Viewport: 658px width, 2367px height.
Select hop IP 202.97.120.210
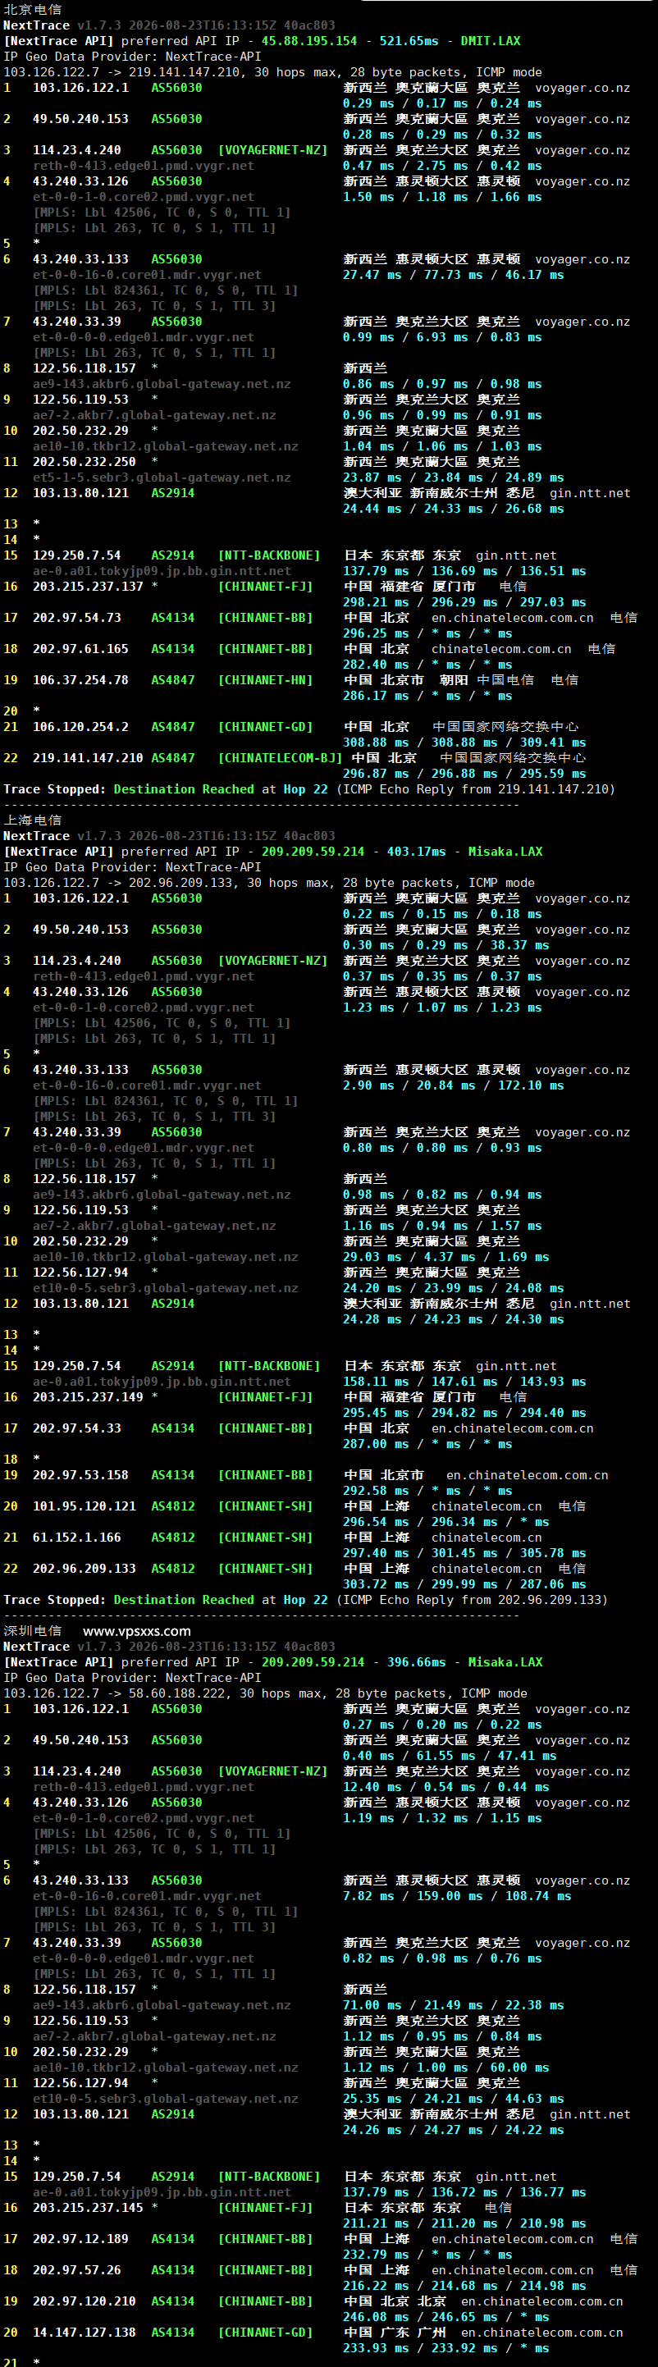pyautogui.click(x=84, y=2301)
